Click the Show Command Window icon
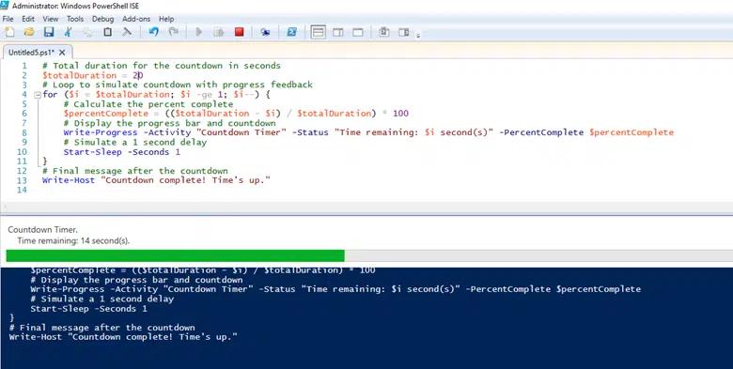Image resolution: width=733 pixels, height=369 pixels. [x=384, y=32]
